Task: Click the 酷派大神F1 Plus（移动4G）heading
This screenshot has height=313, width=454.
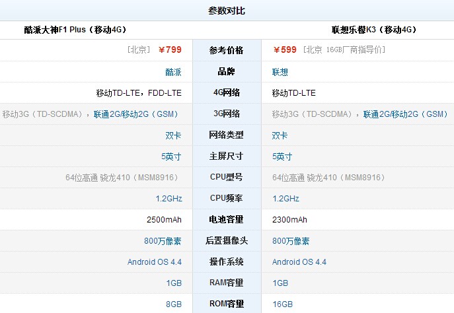Action: point(75,30)
